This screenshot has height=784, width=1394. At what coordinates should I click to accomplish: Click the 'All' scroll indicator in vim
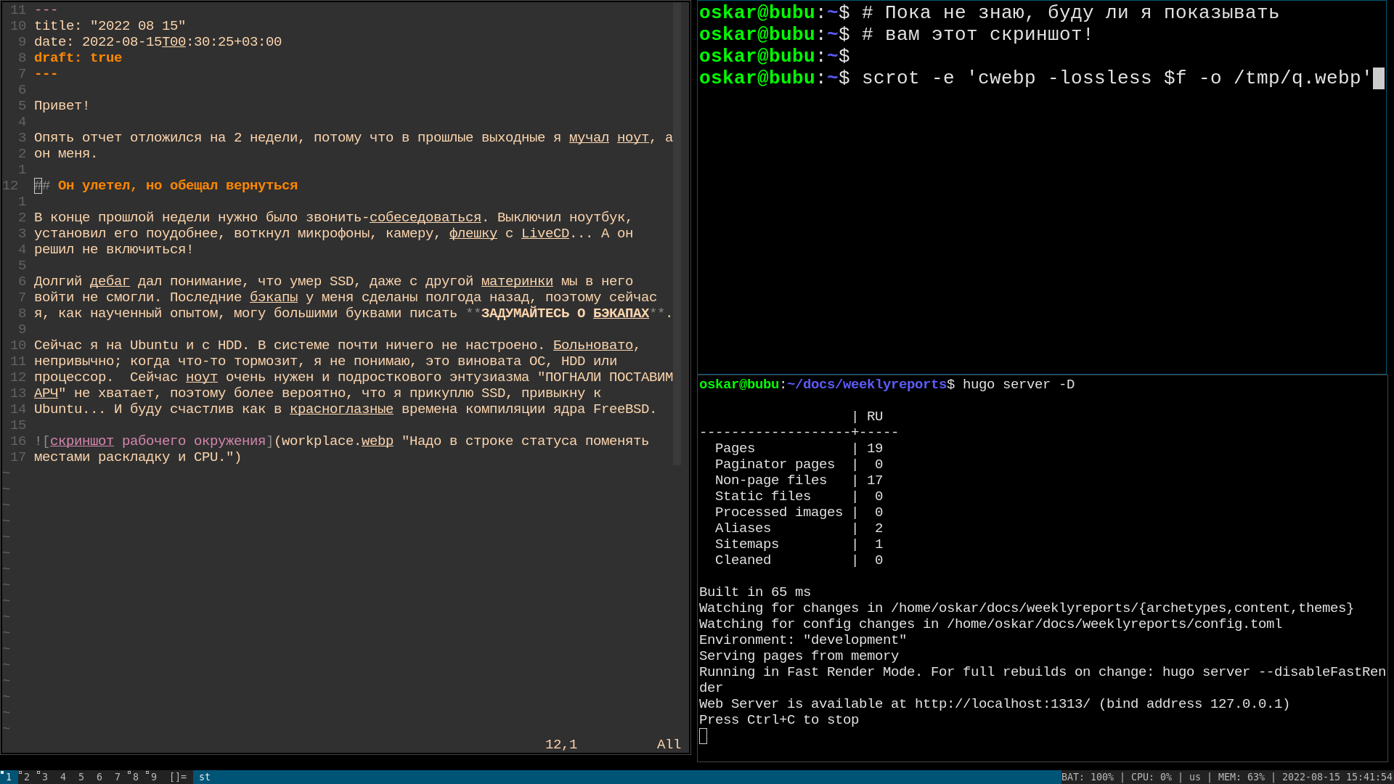click(x=669, y=745)
